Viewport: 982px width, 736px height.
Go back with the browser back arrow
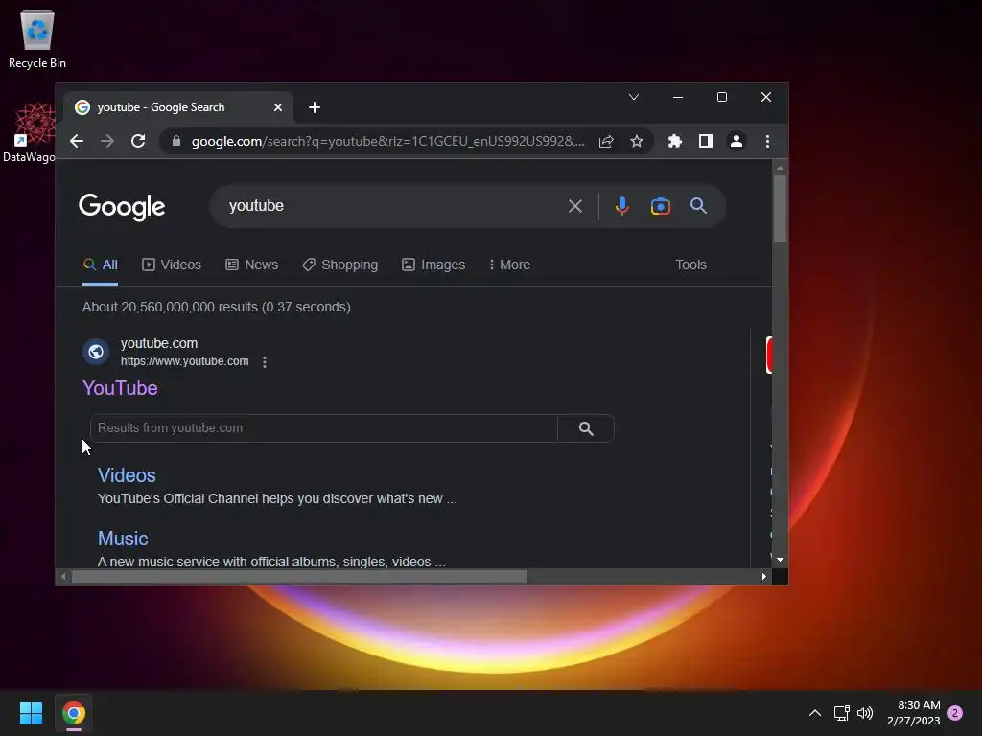click(x=77, y=142)
